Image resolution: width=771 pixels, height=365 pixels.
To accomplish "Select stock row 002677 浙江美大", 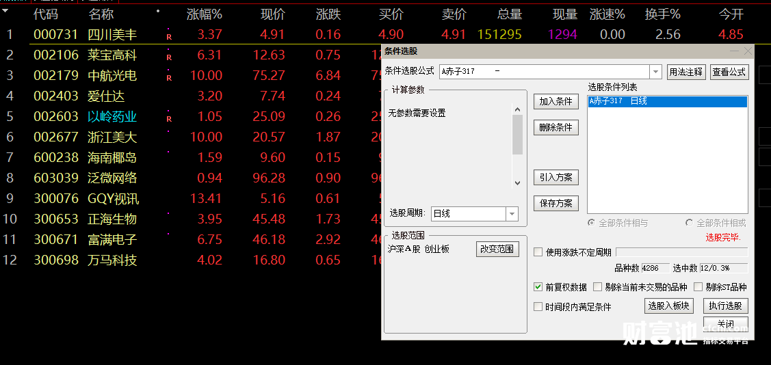I will [191, 137].
